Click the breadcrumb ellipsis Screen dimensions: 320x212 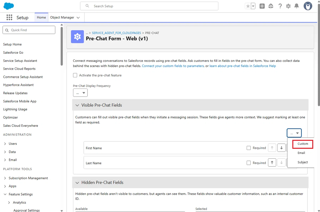[x=87, y=33]
